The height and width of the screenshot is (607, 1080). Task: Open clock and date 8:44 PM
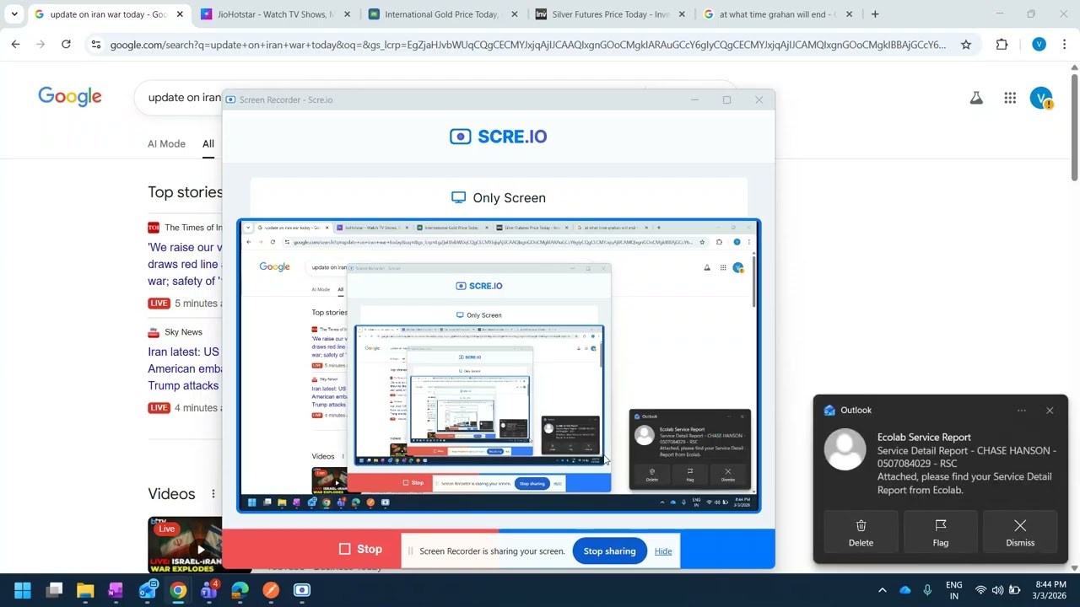tap(1050, 590)
